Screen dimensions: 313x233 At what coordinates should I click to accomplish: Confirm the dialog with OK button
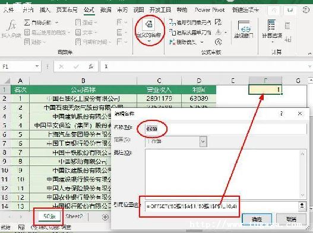[257, 219]
